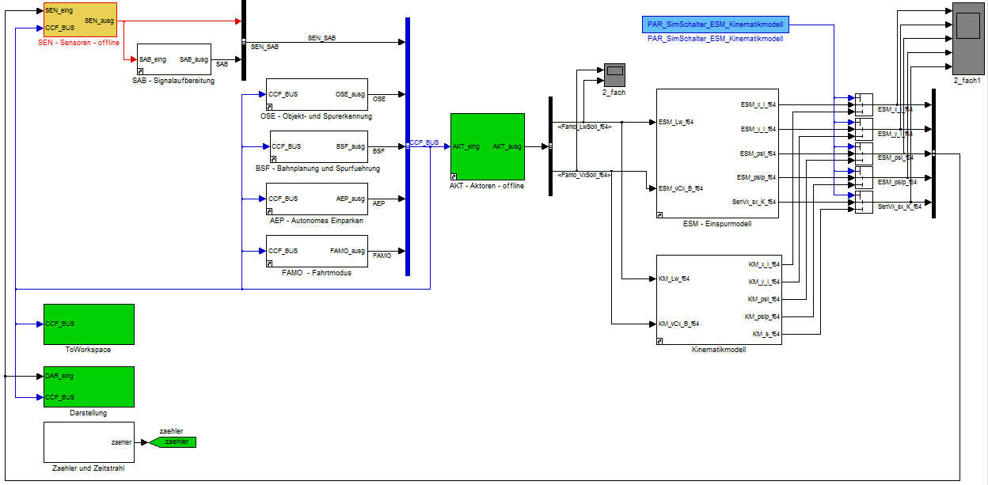
Task: Open the small 2_fach scope block
Action: (614, 75)
